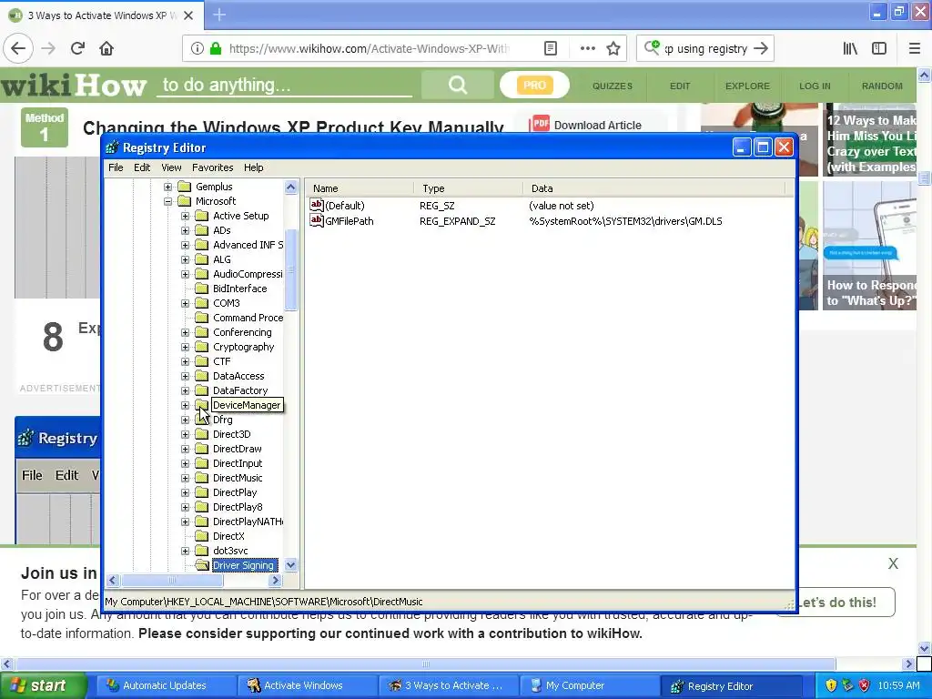Open the Registry Editor View menu
Image resolution: width=932 pixels, height=699 pixels.
pos(171,167)
